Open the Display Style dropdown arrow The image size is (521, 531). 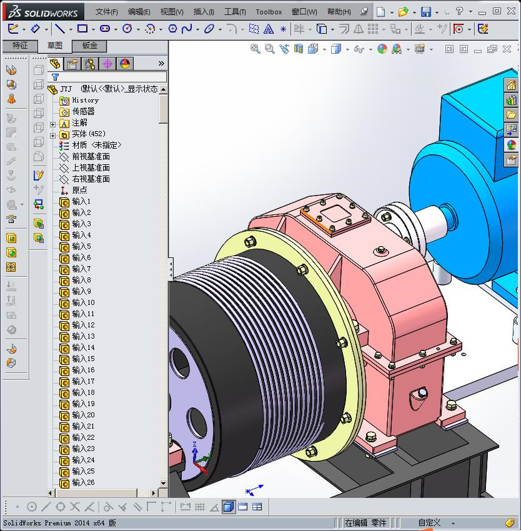347,50
